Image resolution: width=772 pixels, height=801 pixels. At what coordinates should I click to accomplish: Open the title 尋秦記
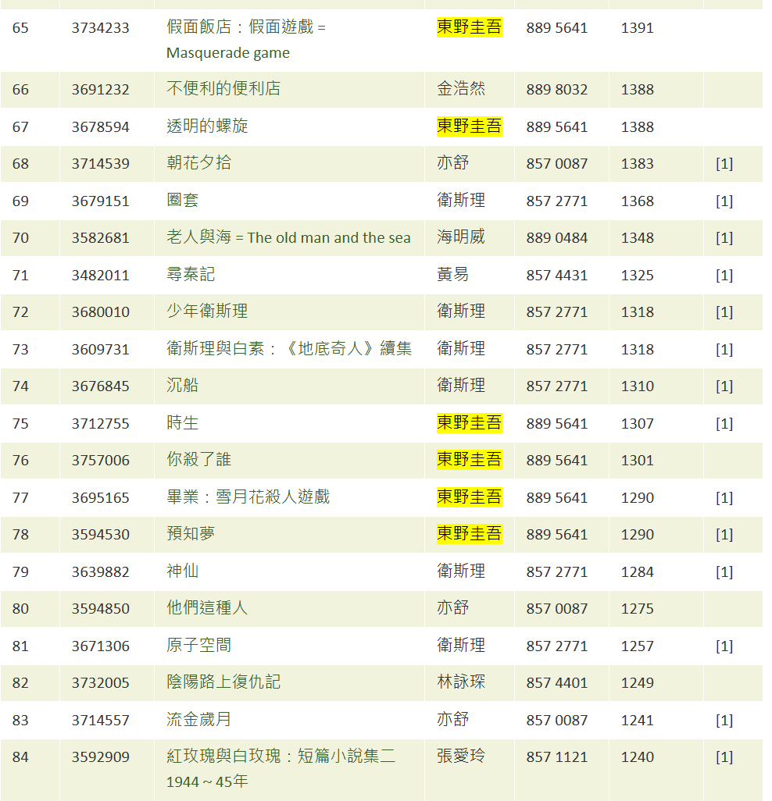coord(191,275)
